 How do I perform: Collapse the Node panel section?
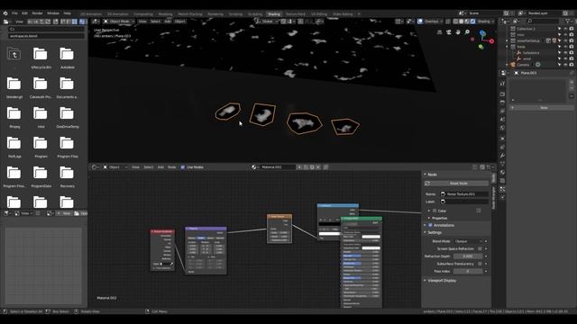point(425,175)
